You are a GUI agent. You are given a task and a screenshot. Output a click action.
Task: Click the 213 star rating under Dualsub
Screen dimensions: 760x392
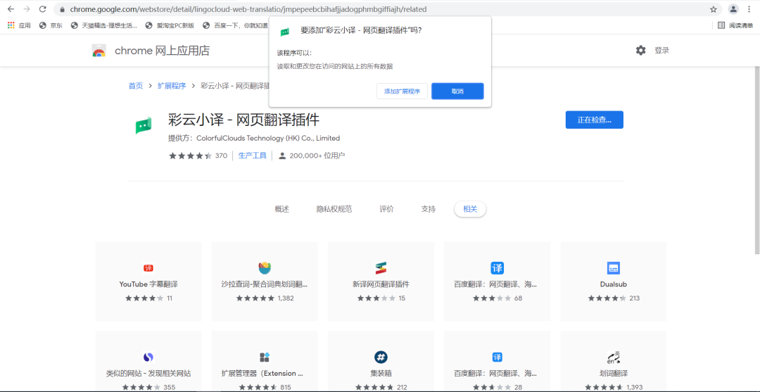(x=614, y=298)
